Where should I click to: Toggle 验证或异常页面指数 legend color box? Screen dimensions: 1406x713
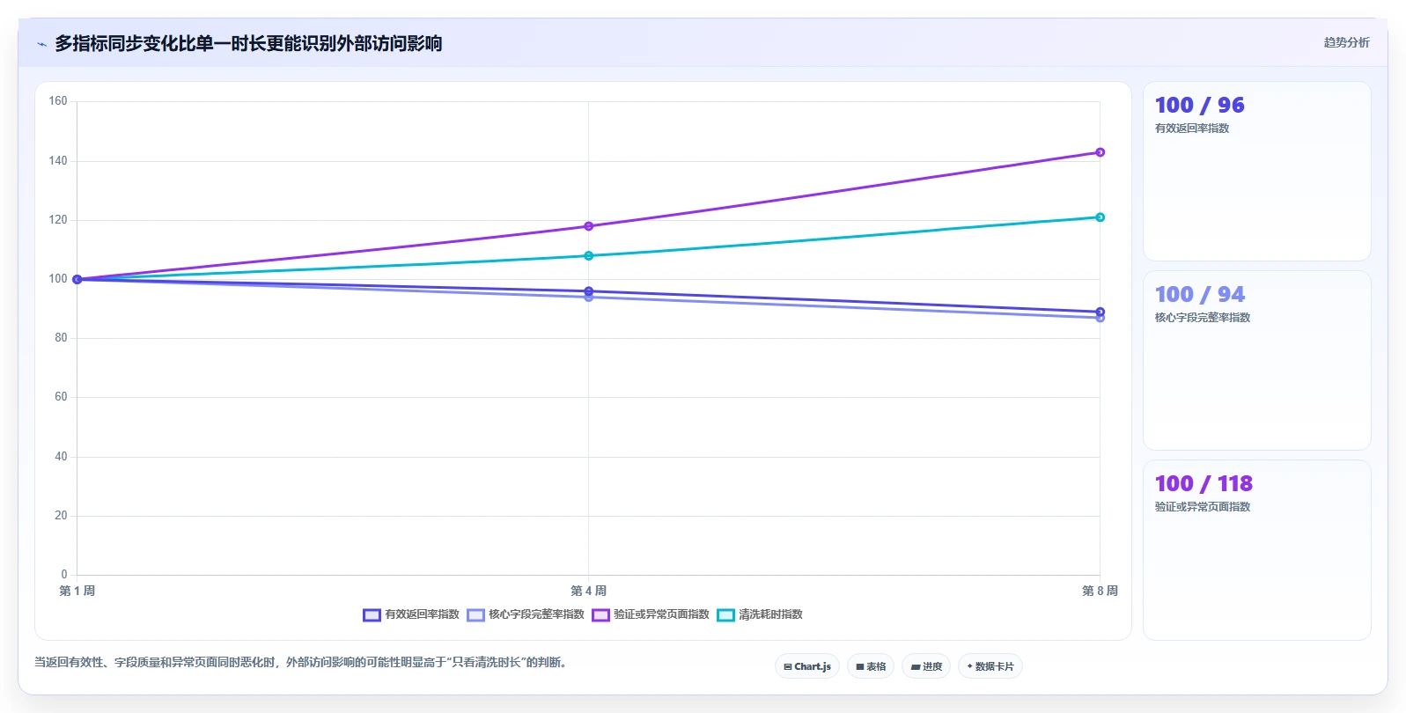[x=600, y=614]
